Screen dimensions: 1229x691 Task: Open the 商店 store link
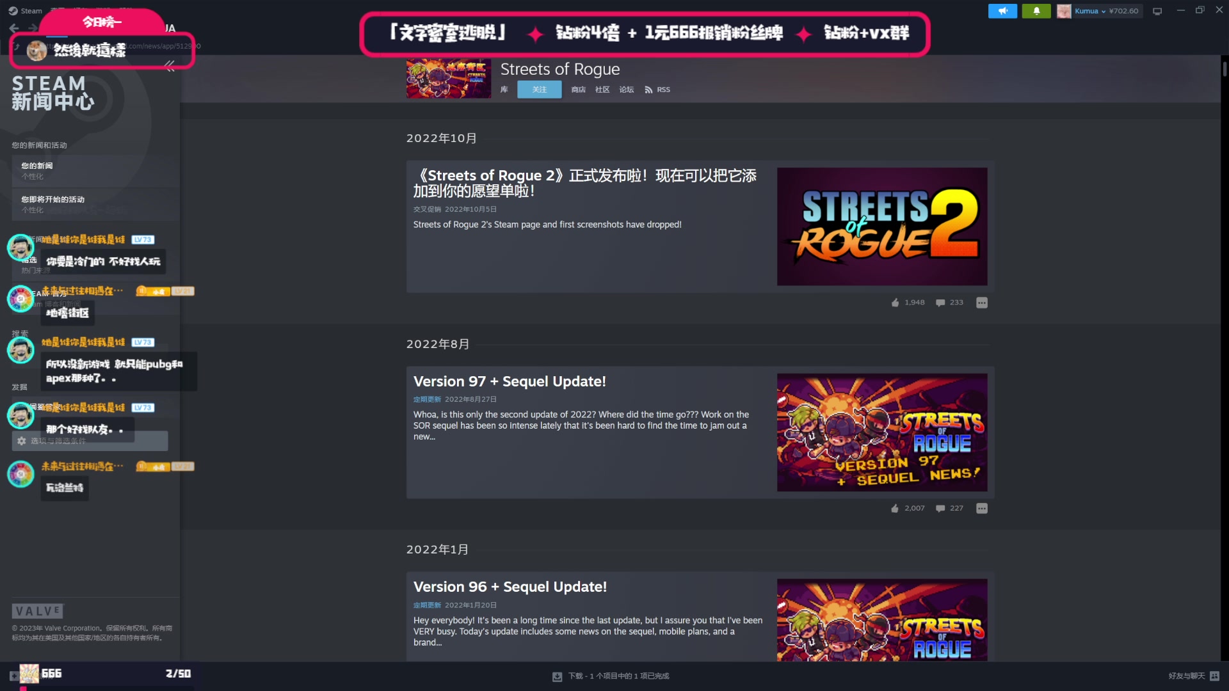578,90
